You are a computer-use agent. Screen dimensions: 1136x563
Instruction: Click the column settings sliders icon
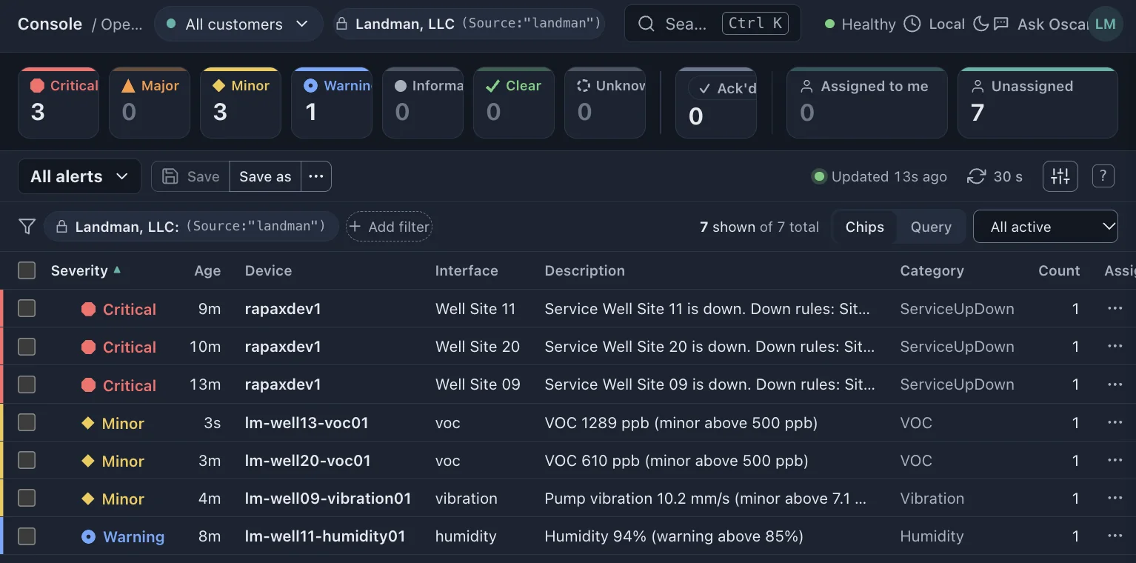coord(1060,176)
